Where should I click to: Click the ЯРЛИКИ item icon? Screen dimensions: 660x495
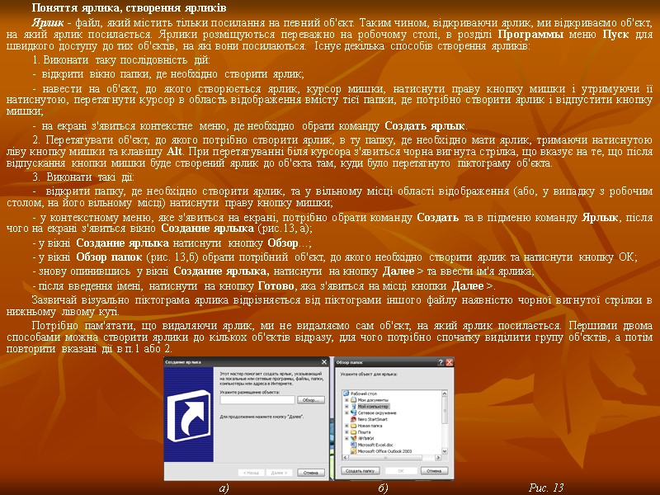(x=354, y=439)
